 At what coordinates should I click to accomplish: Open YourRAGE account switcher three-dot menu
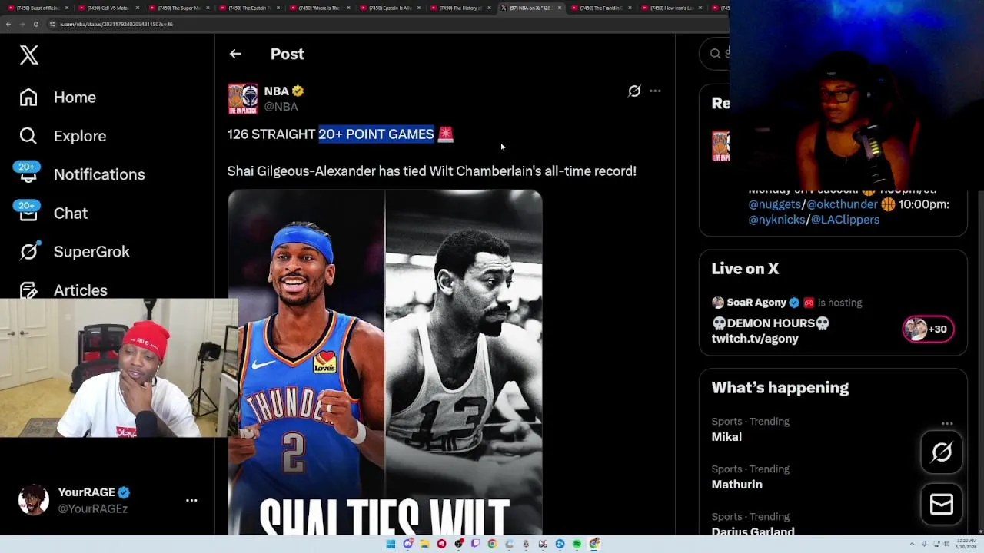[x=191, y=500]
